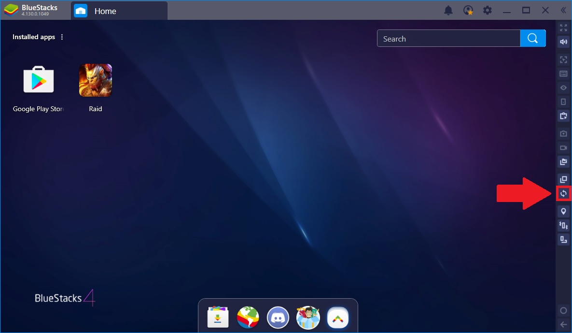Open the gift box characters dock icon
This screenshot has height=333, width=572.
[308, 317]
